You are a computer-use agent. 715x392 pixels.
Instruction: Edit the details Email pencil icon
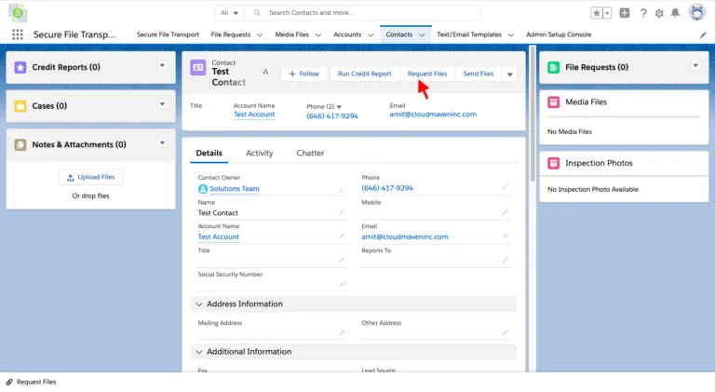pyautogui.click(x=506, y=237)
